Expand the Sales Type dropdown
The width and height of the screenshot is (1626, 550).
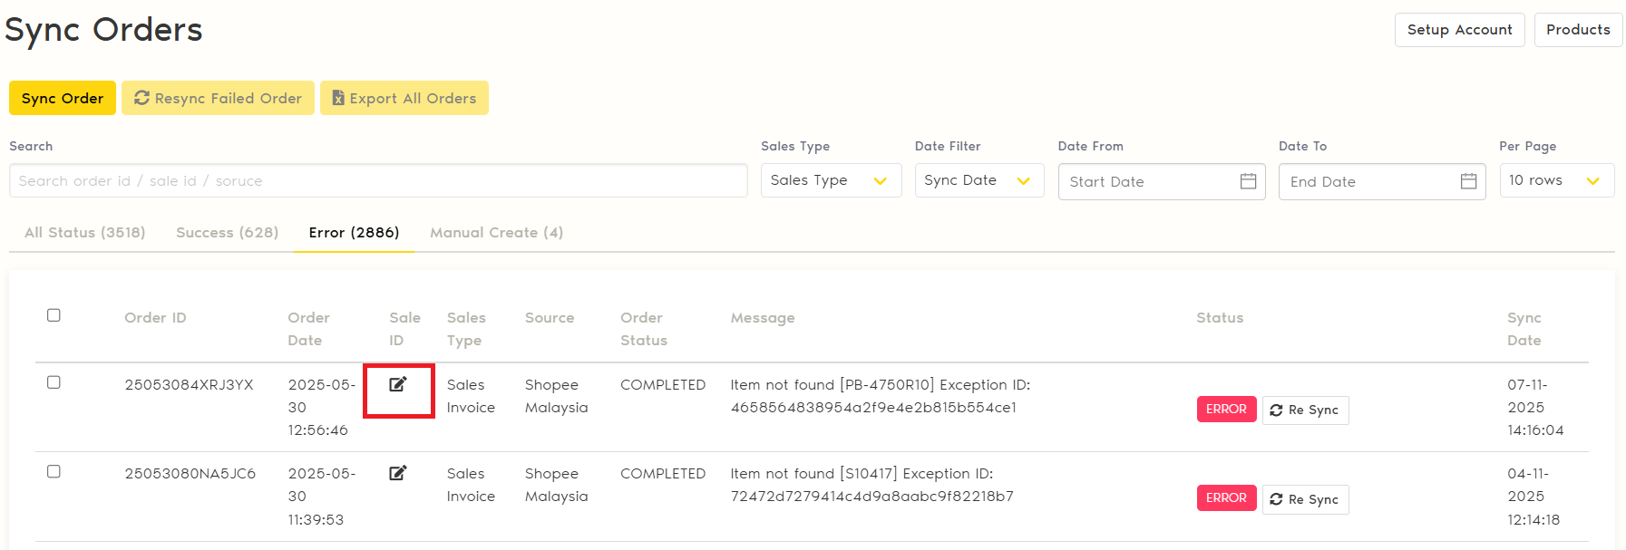(830, 180)
